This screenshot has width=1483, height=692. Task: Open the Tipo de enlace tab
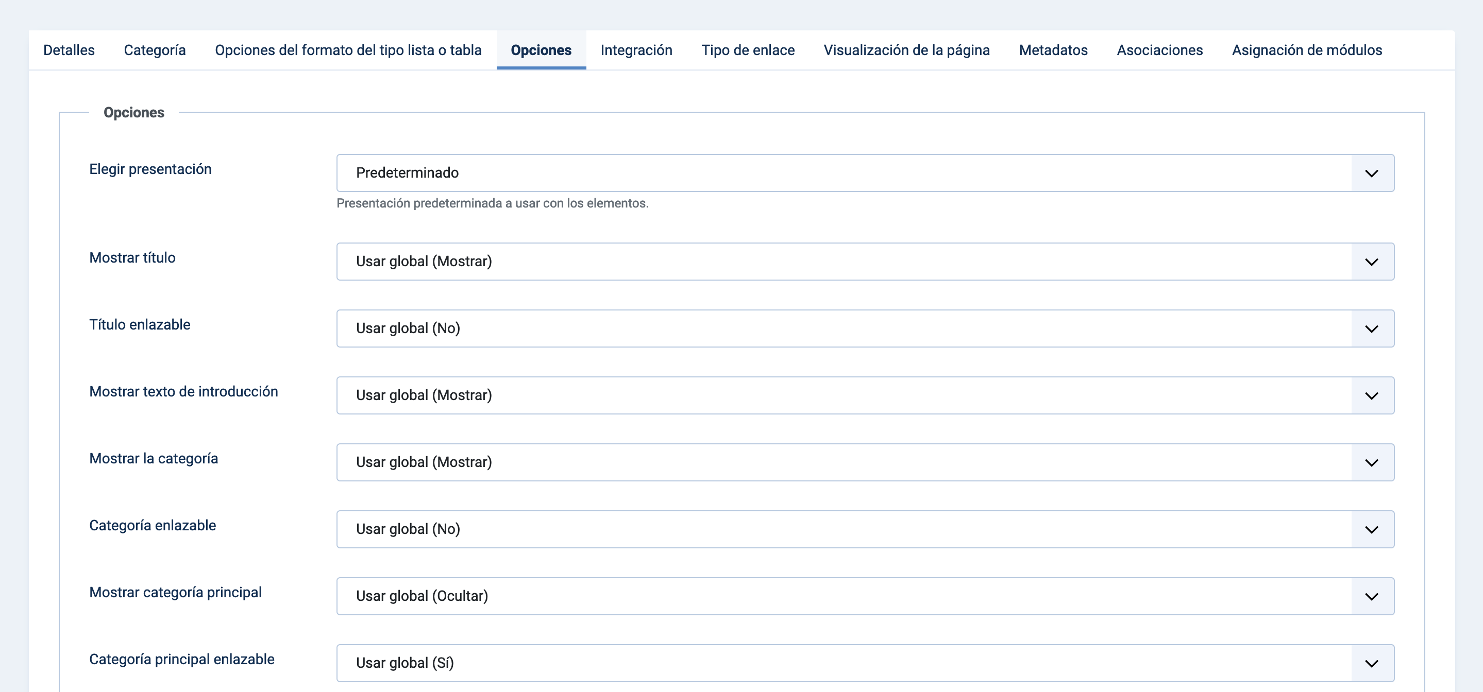pos(748,50)
